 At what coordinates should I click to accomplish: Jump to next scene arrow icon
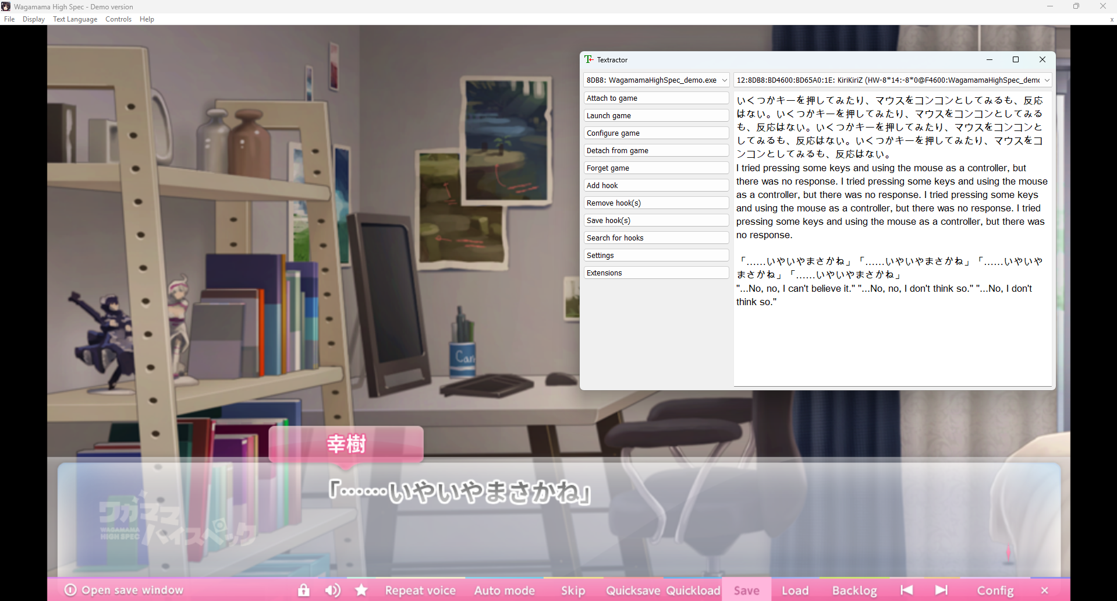[x=942, y=590]
